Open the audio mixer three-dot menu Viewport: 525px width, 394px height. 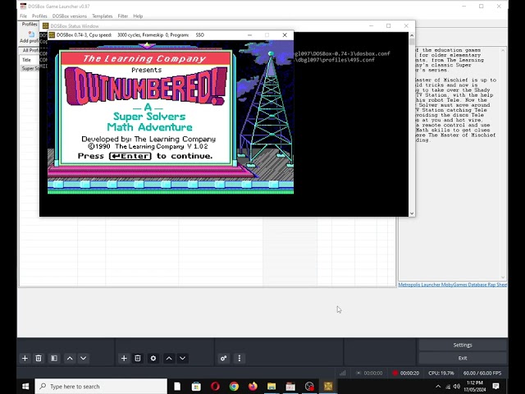click(x=239, y=358)
